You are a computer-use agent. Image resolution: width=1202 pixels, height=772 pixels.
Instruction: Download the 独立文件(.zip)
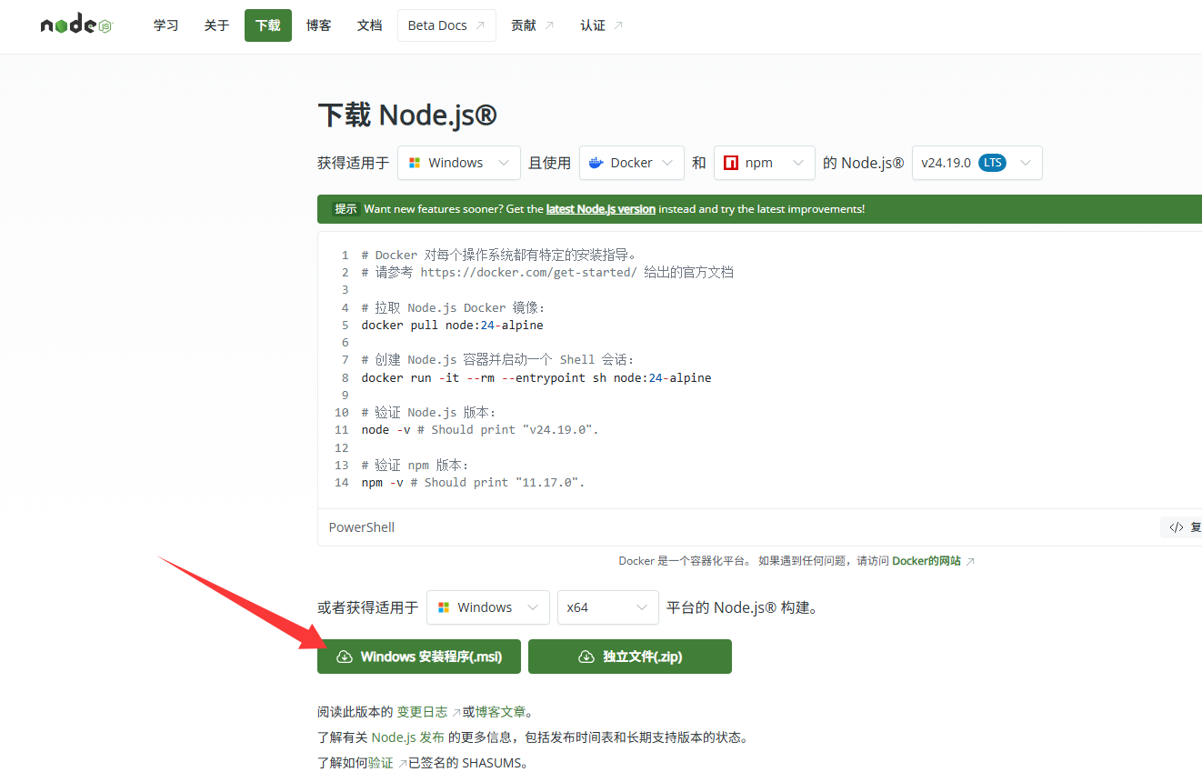(630, 657)
